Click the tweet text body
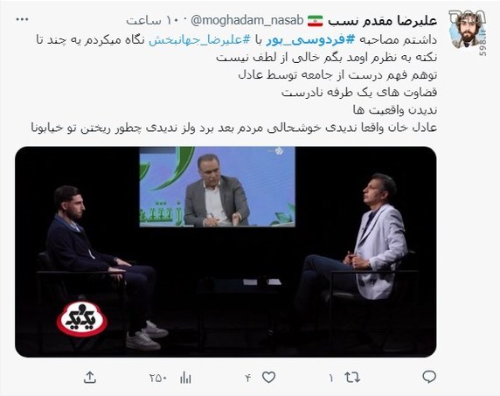 [234, 84]
